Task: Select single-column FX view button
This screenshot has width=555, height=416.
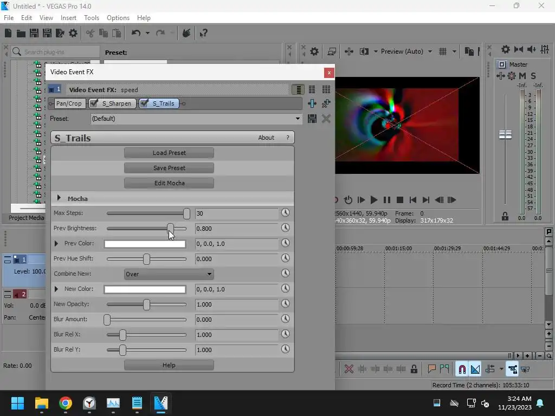Action: tap(299, 90)
